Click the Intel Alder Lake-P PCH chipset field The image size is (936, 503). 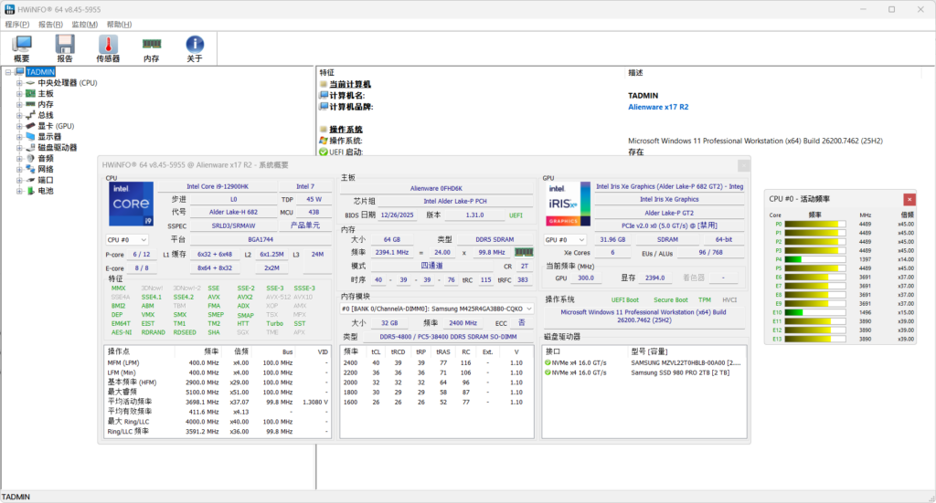pyautogui.click(x=455, y=202)
